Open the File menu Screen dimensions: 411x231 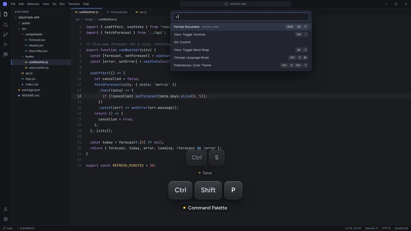tap(13, 4)
